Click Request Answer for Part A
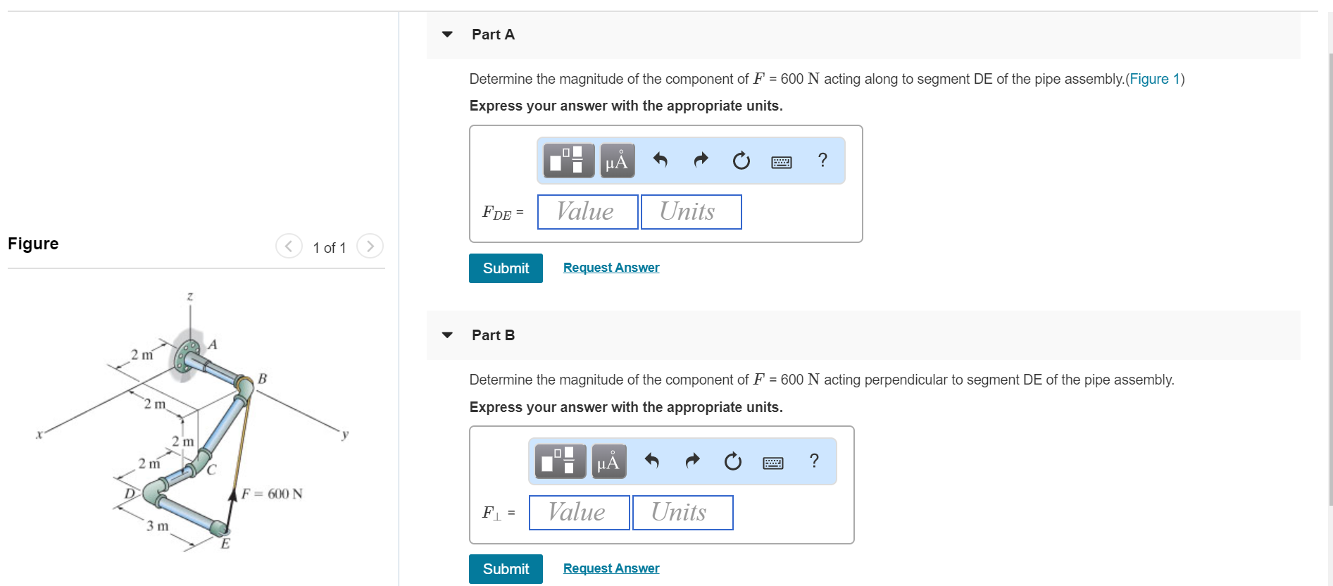Viewport: 1333px width, 586px height. pyautogui.click(x=611, y=267)
